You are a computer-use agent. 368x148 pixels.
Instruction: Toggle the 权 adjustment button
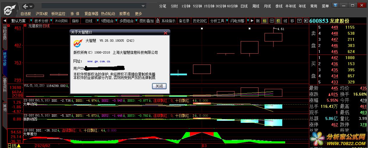tap(278, 21)
